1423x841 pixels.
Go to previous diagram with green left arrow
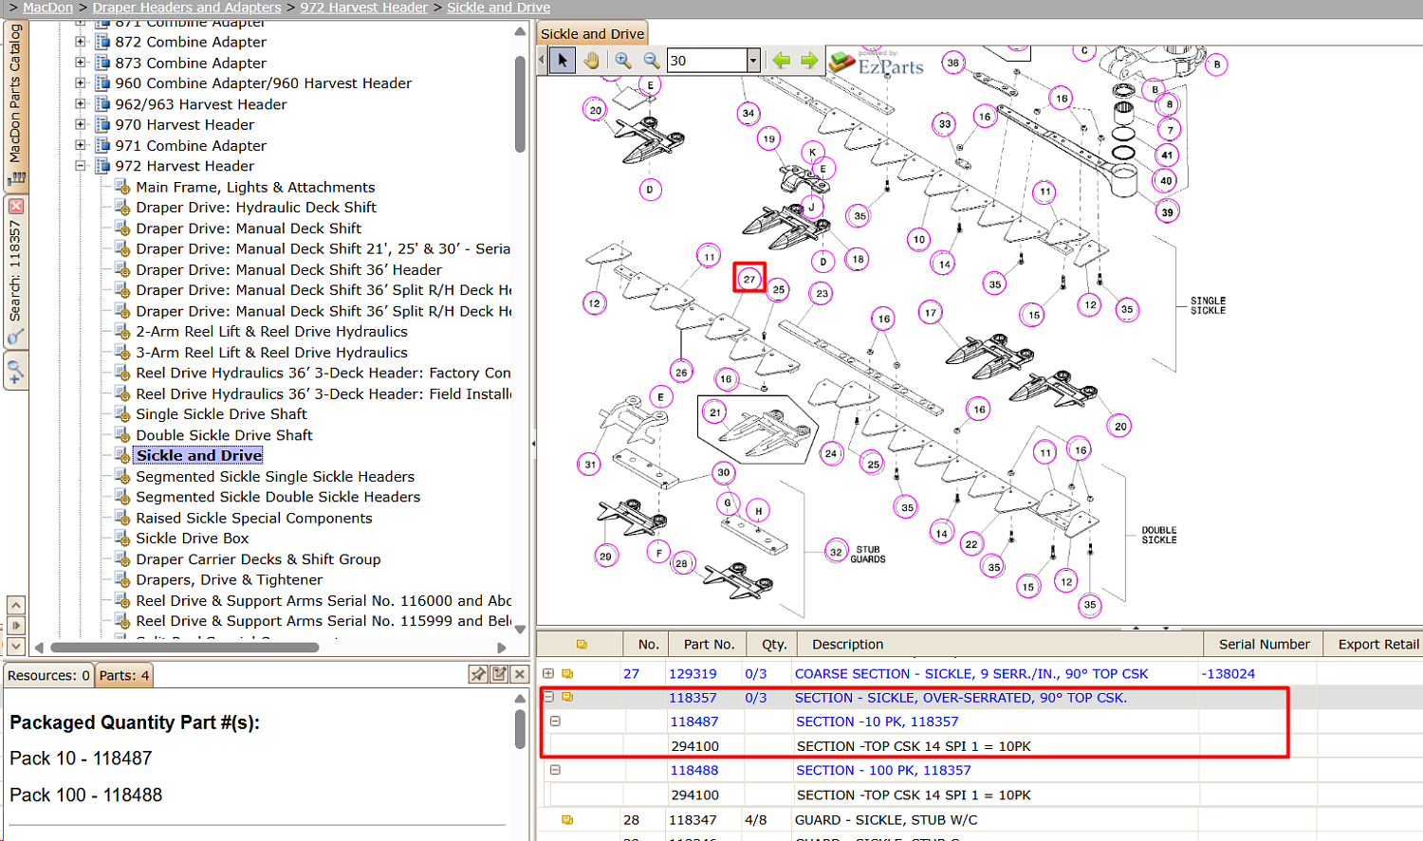[781, 61]
